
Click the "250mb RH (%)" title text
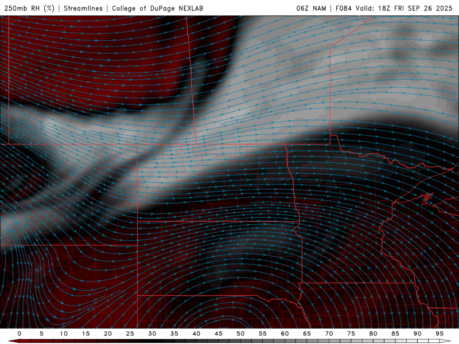pos(29,8)
